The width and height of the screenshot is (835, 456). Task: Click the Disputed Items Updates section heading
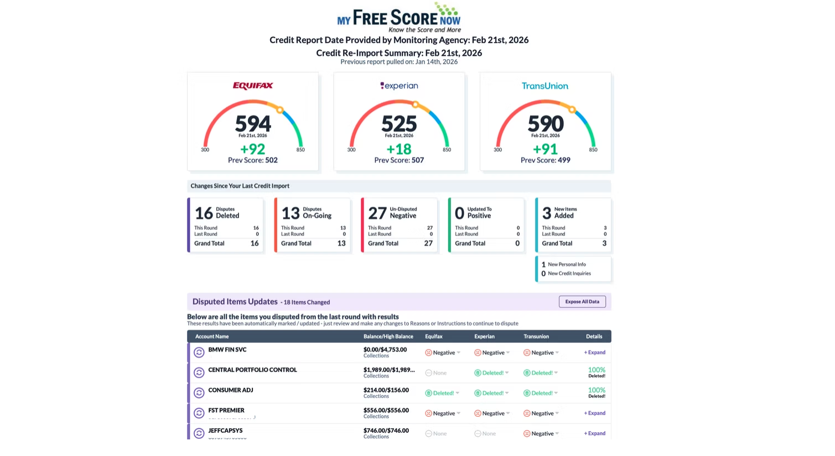(235, 302)
